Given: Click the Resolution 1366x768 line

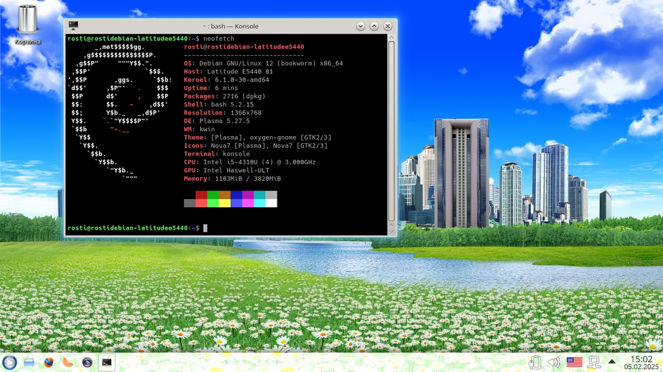Looking at the screenshot, I should click(222, 113).
